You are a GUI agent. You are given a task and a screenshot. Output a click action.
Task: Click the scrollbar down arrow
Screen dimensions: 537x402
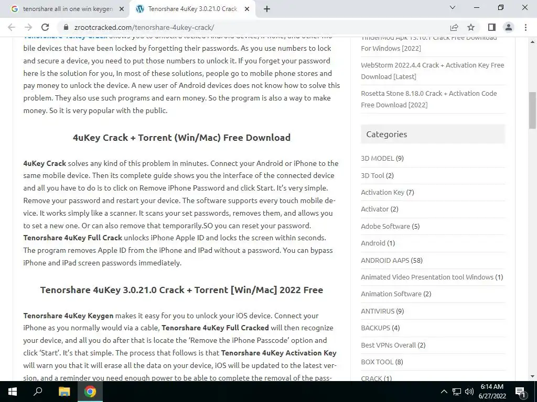(532, 376)
